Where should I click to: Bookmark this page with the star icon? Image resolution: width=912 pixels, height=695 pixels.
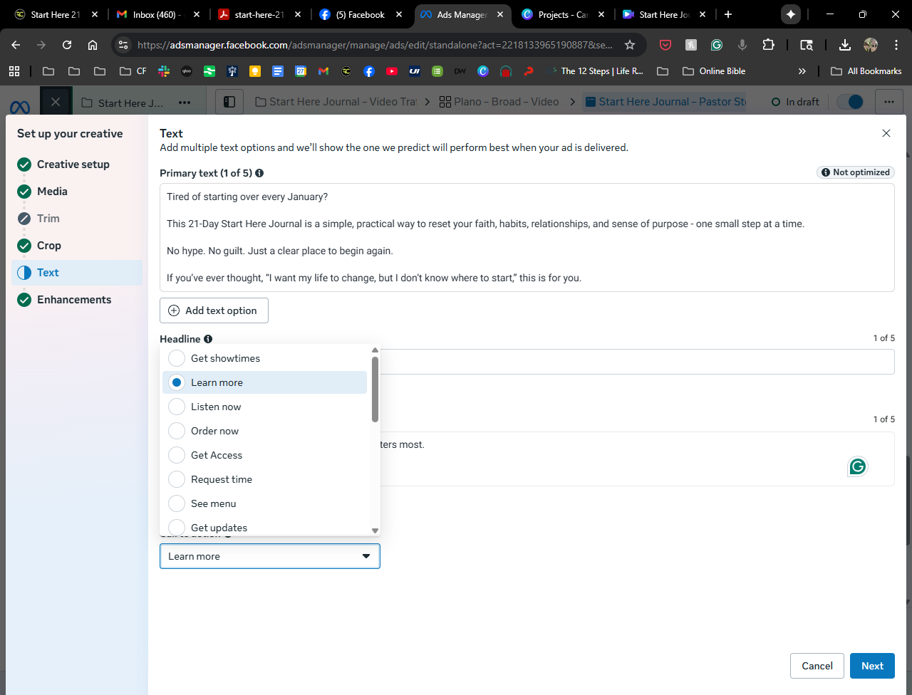click(630, 45)
